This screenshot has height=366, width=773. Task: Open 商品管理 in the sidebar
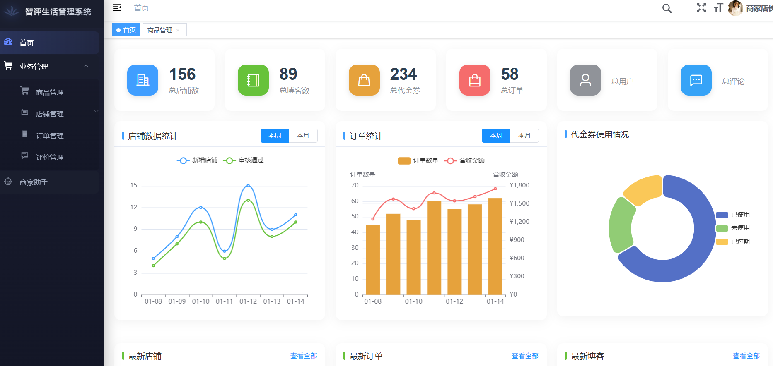pyautogui.click(x=50, y=92)
